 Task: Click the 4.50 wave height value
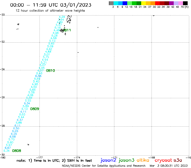[x=34, y=87]
